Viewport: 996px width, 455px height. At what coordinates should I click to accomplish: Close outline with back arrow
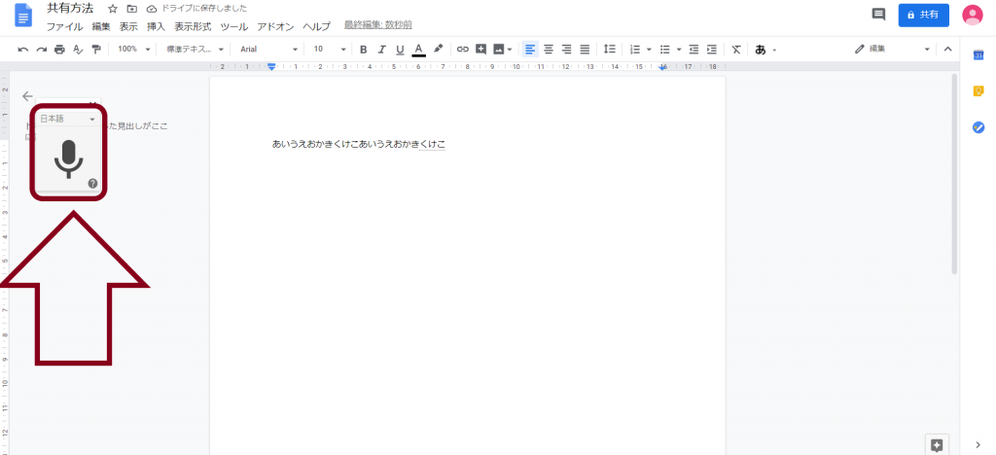pos(26,96)
